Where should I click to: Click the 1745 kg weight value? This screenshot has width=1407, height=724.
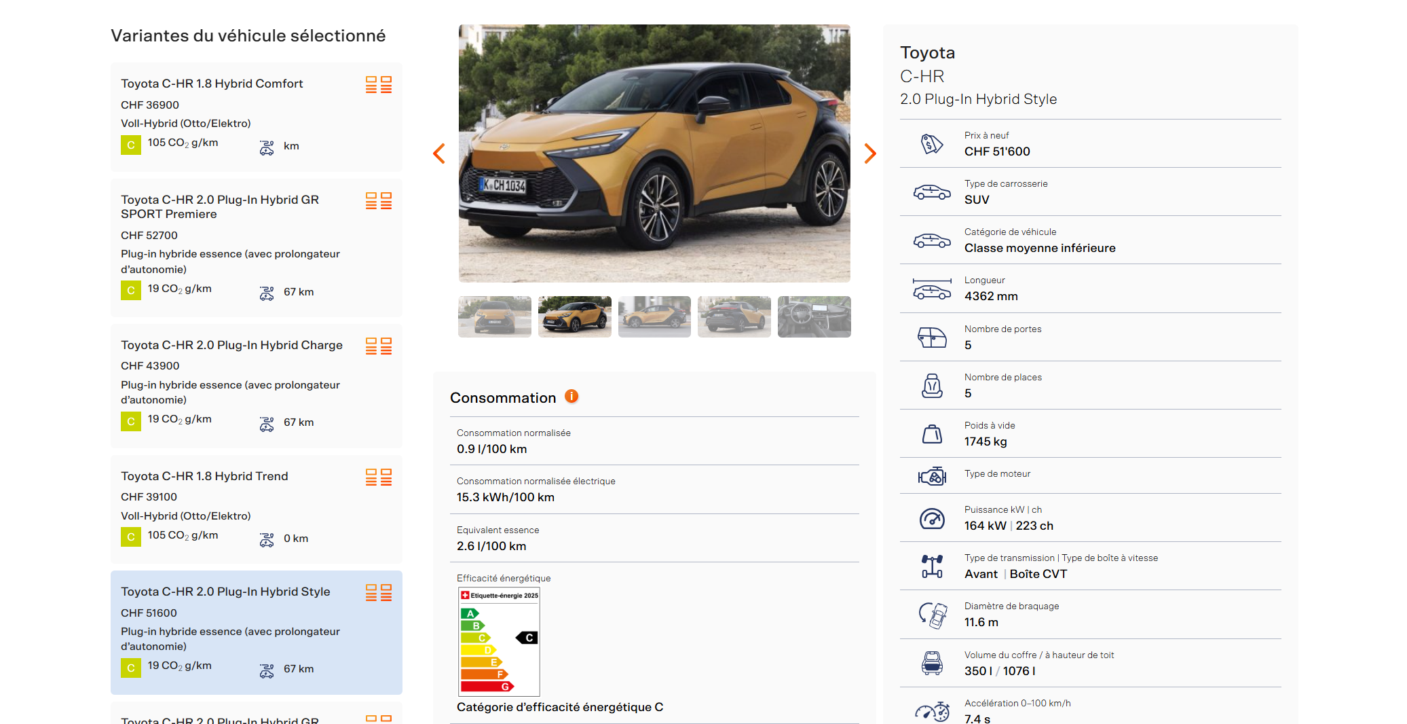[x=986, y=441]
